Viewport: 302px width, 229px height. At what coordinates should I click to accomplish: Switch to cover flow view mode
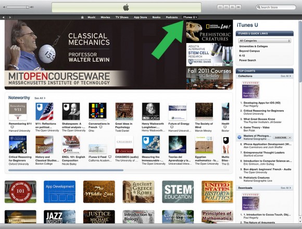tap(238, 7)
